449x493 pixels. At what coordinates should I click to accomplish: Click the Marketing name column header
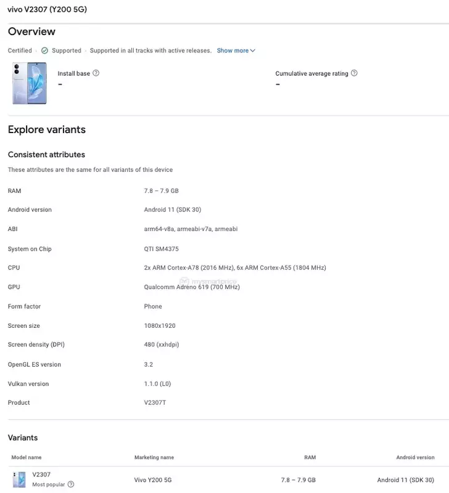pyautogui.click(x=154, y=457)
